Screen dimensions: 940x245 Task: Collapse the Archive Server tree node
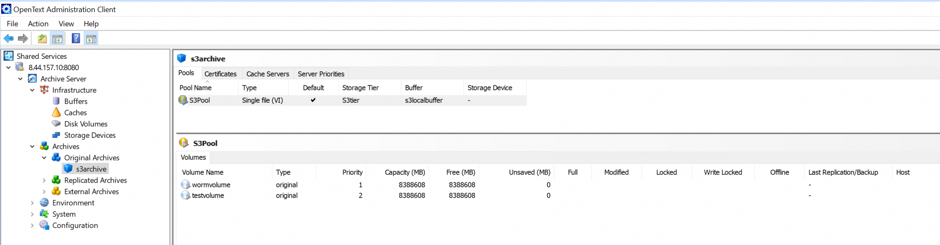20,78
